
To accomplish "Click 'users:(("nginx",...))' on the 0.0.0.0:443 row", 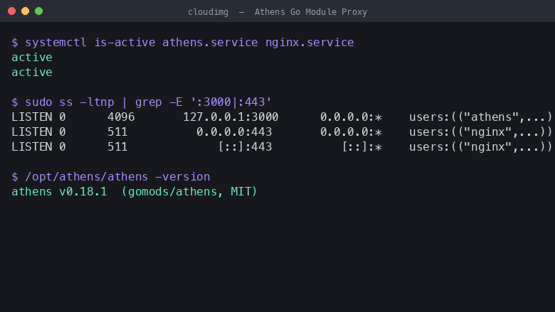I will coord(481,131).
